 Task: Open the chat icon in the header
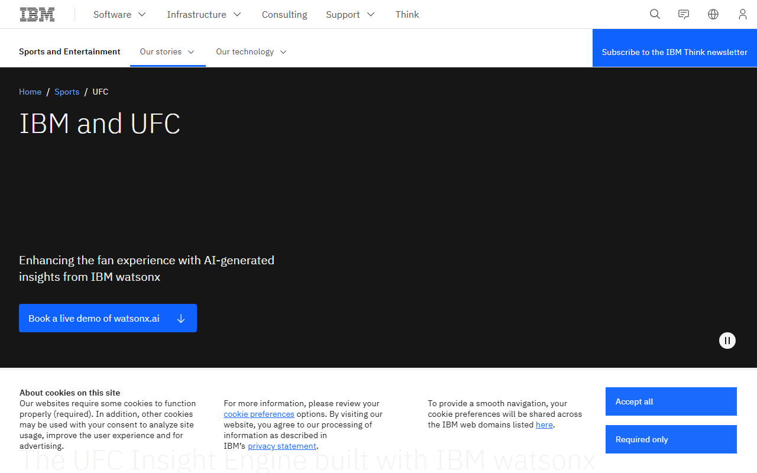(684, 14)
